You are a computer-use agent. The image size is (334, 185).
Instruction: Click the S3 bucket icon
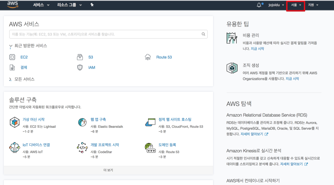[80, 57]
